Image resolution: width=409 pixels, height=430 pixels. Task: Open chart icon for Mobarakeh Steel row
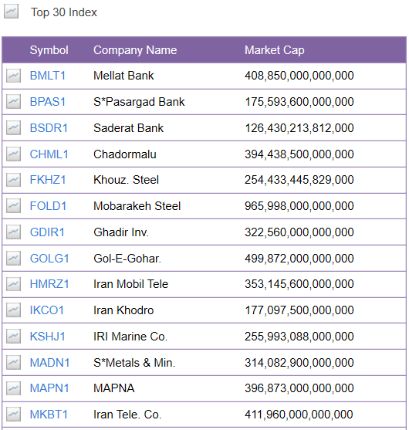click(x=13, y=206)
